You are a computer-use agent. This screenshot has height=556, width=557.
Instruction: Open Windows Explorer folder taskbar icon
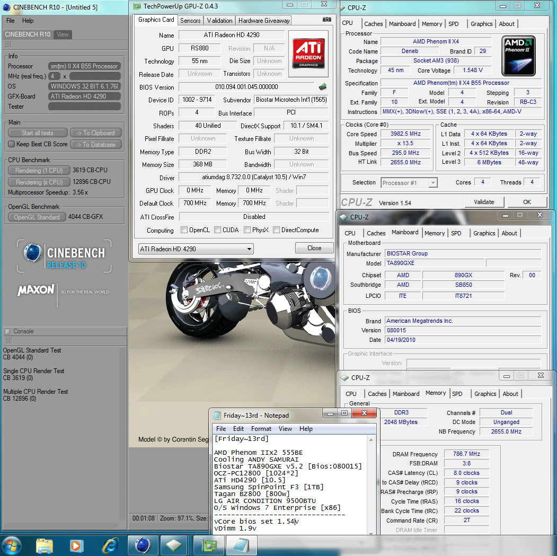(x=44, y=545)
